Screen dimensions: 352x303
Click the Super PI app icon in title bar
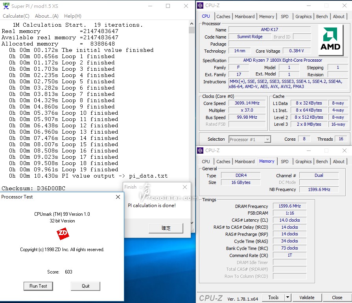pyautogui.click(x=6, y=6)
